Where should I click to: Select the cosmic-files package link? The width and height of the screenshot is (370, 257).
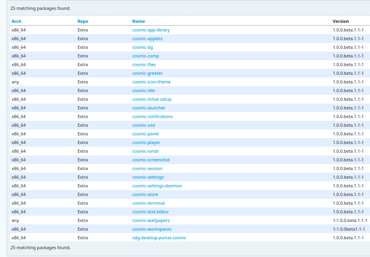click(144, 65)
